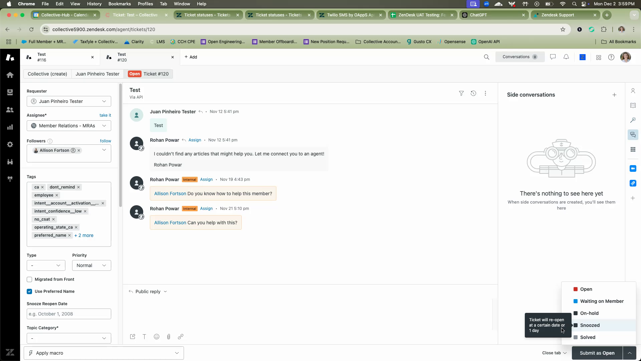Open the emoji picker icon
641x361 pixels.
click(157, 337)
